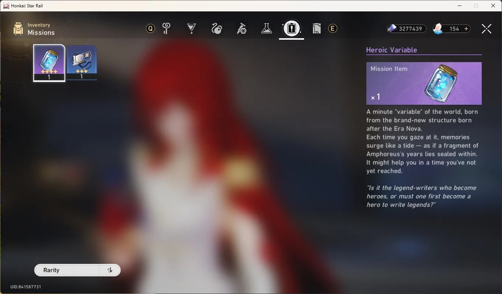Open the Consumables flask tab

(266, 29)
